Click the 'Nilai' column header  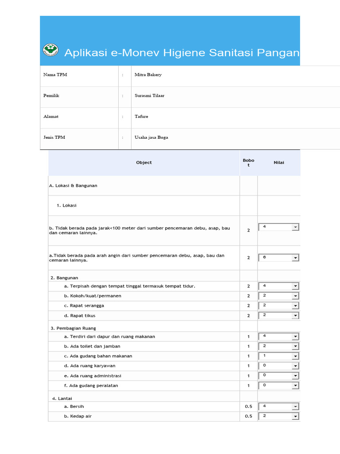[x=279, y=163]
